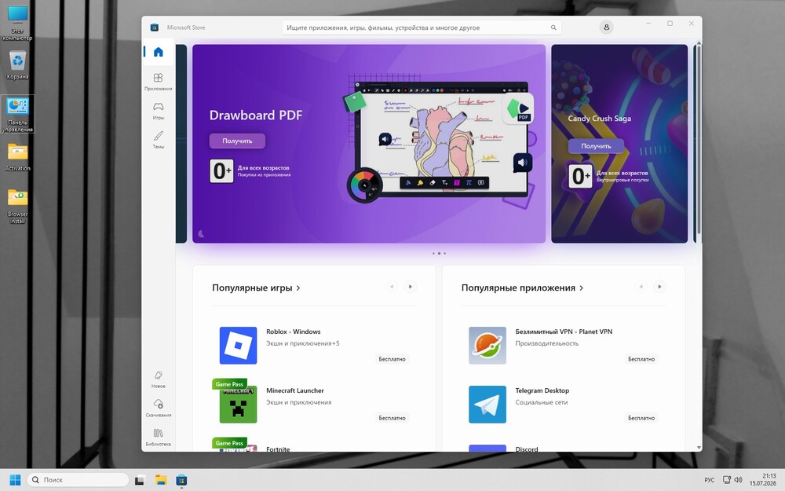Click Бесплатно button for Minecraft Launcher
Screen dimensions: 785x491
392,418
